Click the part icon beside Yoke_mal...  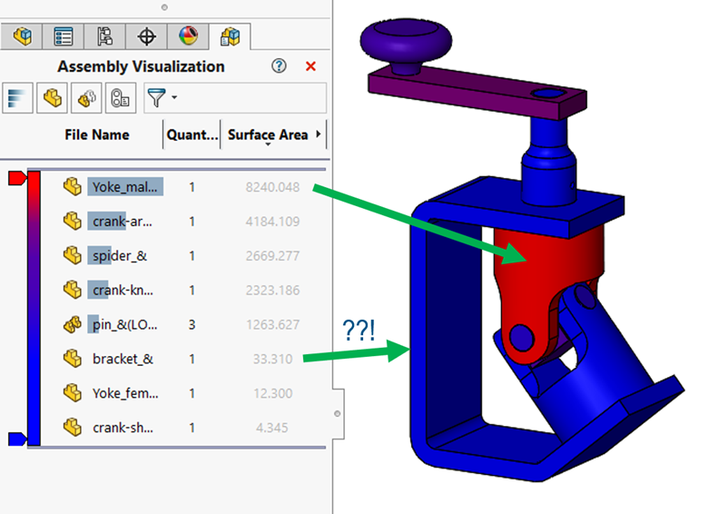(72, 186)
